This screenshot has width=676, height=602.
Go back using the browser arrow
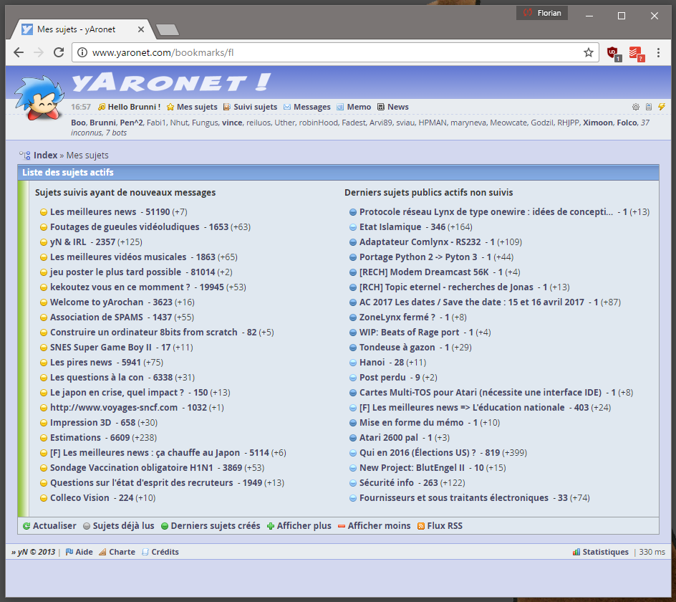(19, 52)
